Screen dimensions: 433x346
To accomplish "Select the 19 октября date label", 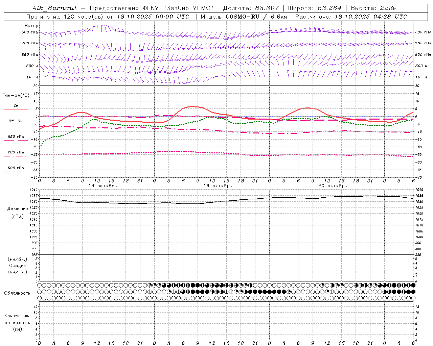I will [x=218, y=186].
